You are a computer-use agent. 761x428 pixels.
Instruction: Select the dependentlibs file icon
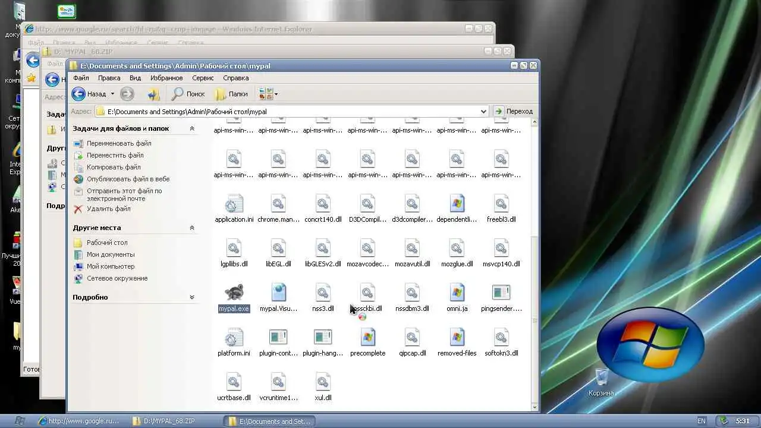[x=457, y=203]
